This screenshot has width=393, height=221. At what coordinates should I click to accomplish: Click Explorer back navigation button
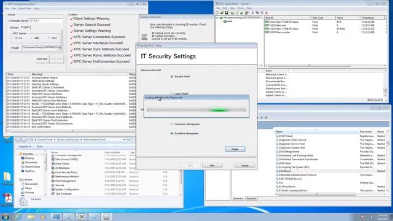coord(18,139)
